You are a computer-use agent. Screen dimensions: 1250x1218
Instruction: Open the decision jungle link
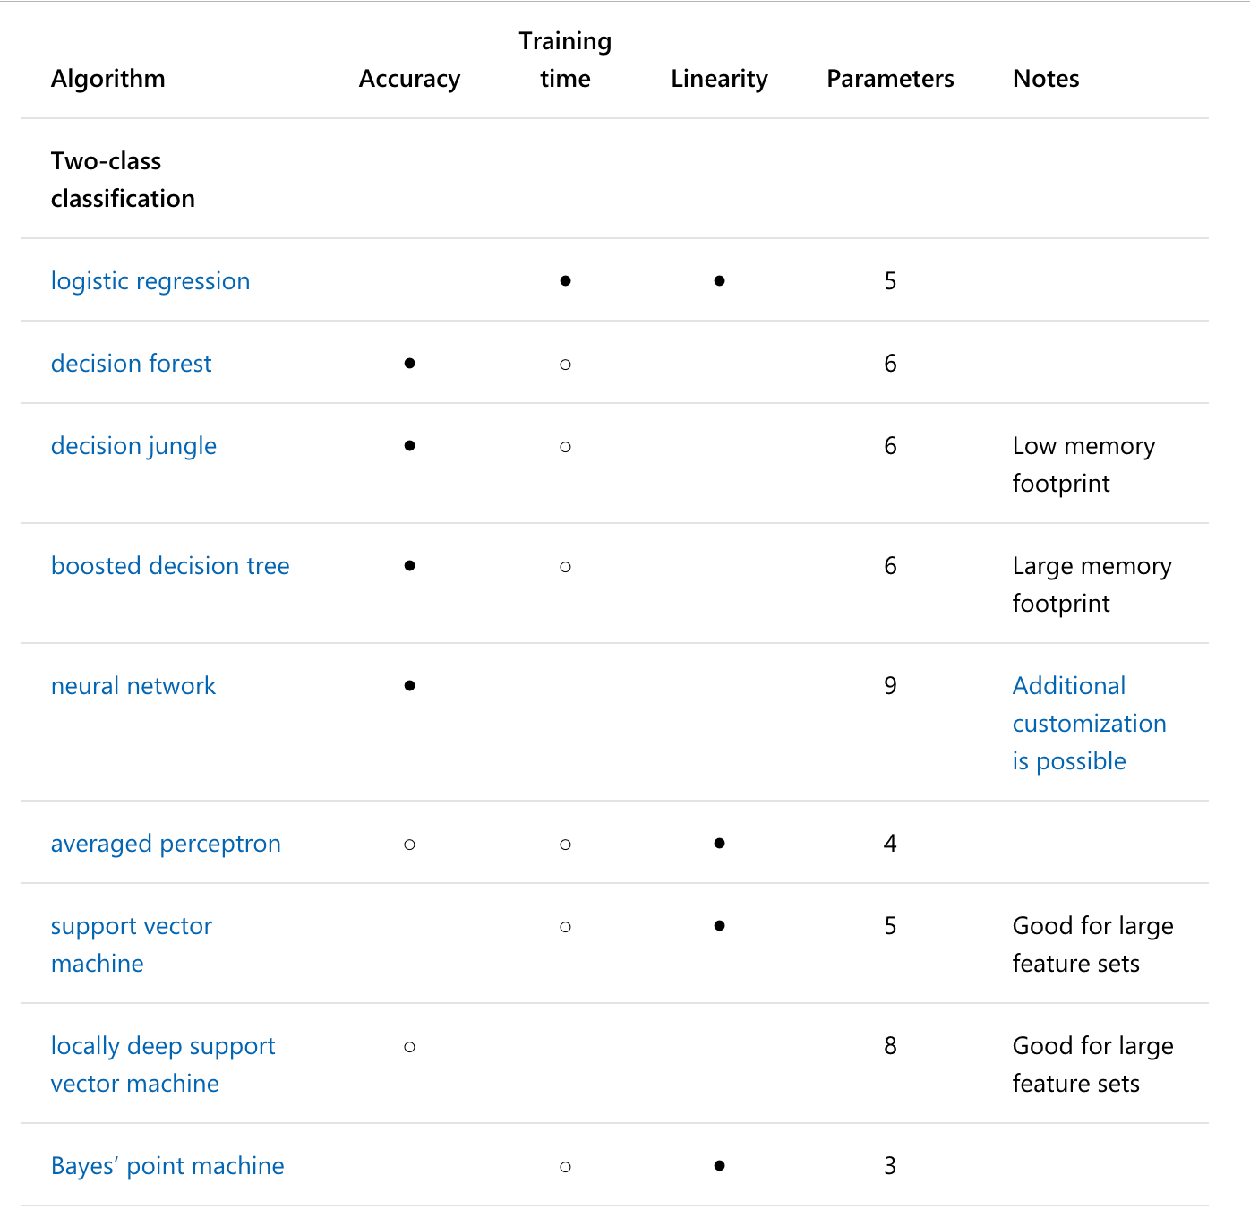point(133,446)
